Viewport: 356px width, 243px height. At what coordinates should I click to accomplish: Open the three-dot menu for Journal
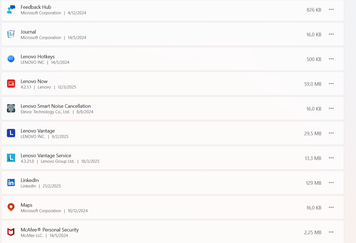pyautogui.click(x=331, y=34)
